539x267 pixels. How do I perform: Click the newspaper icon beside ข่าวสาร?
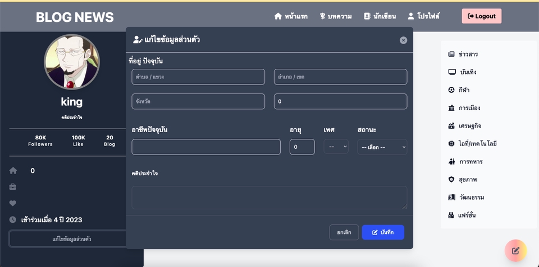tap(451, 54)
